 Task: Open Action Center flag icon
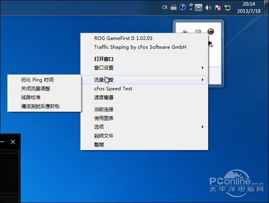(218, 8)
